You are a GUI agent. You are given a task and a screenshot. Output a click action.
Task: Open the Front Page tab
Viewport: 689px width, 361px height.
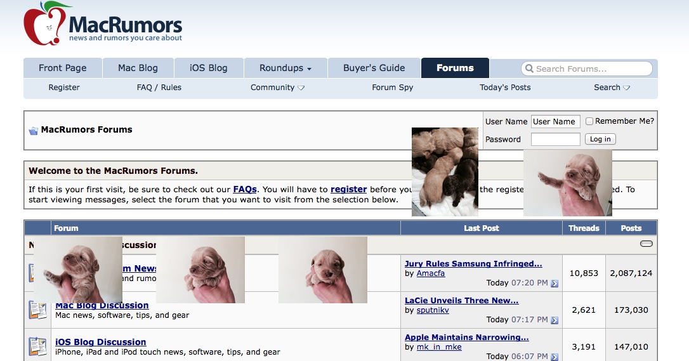tap(62, 68)
